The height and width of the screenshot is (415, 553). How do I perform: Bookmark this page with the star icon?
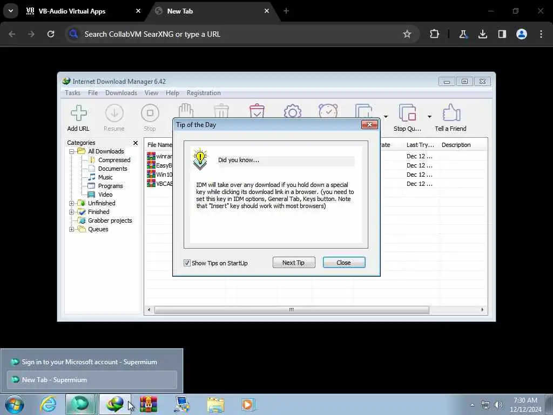pos(407,34)
